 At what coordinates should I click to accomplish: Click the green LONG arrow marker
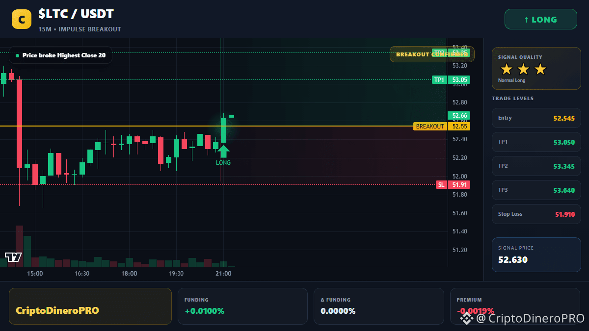223,151
